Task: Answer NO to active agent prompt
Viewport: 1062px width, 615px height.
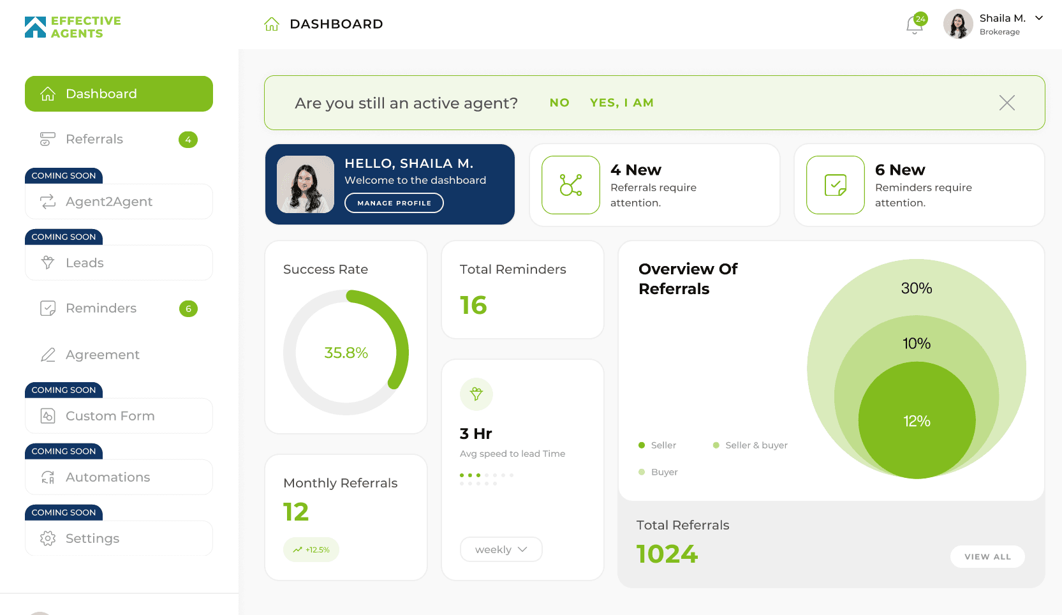Action: click(559, 103)
